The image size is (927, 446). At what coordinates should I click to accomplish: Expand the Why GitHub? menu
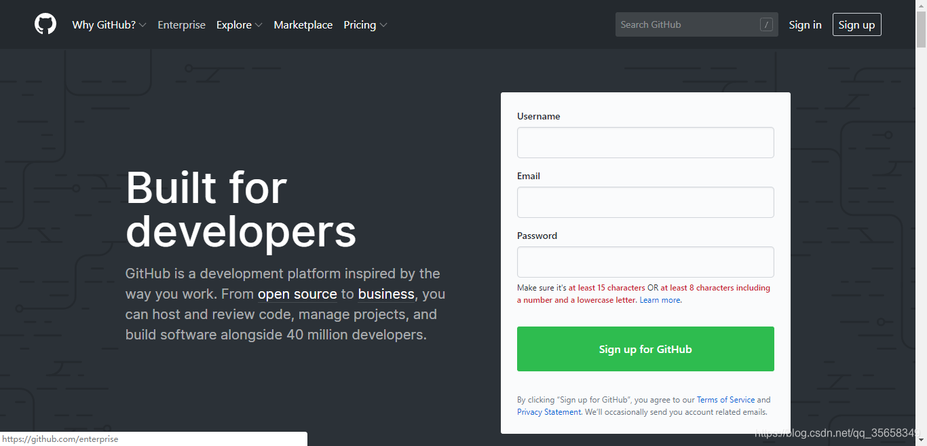[x=109, y=25]
